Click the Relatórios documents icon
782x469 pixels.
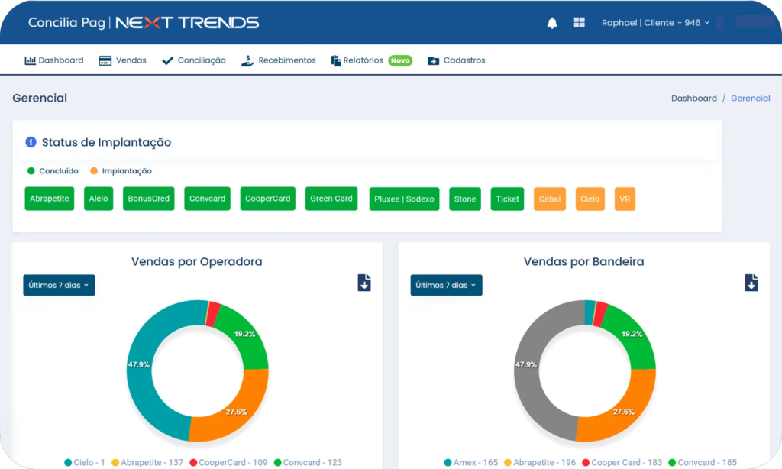[x=336, y=60]
